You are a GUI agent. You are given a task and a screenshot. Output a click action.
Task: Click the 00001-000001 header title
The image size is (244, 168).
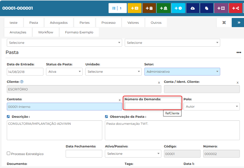coord(18,8)
